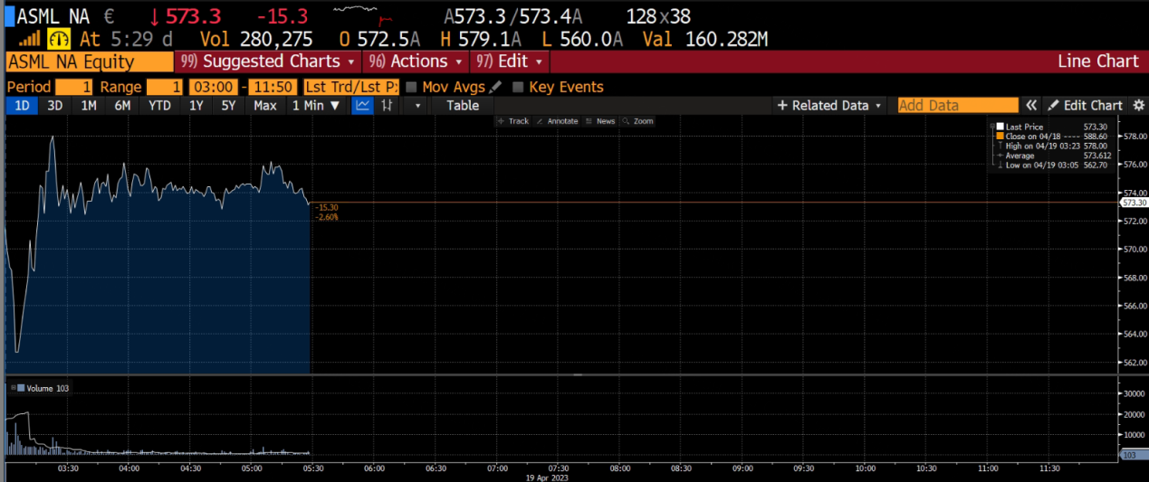The height and width of the screenshot is (482, 1149).
Task: Click the orange gauge icon near At 5:29
Action: click(x=60, y=39)
